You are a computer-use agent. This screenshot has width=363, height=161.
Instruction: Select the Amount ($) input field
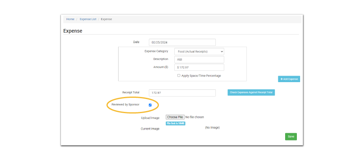coord(199,68)
